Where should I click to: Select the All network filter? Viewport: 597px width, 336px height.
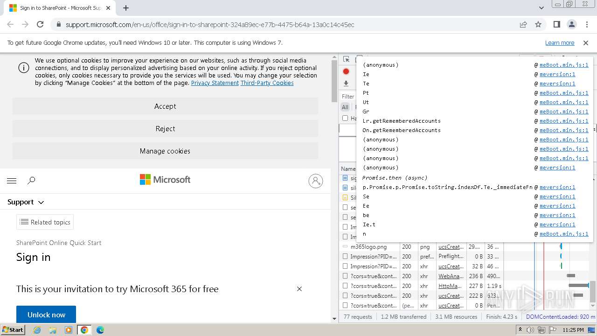pos(345,107)
